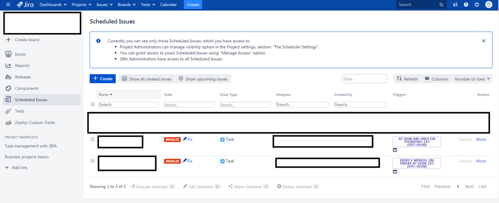
Task: Go to the Next page
Action: 469,186
